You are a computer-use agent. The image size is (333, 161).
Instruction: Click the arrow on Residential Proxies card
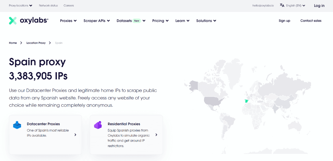click(156, 135)
